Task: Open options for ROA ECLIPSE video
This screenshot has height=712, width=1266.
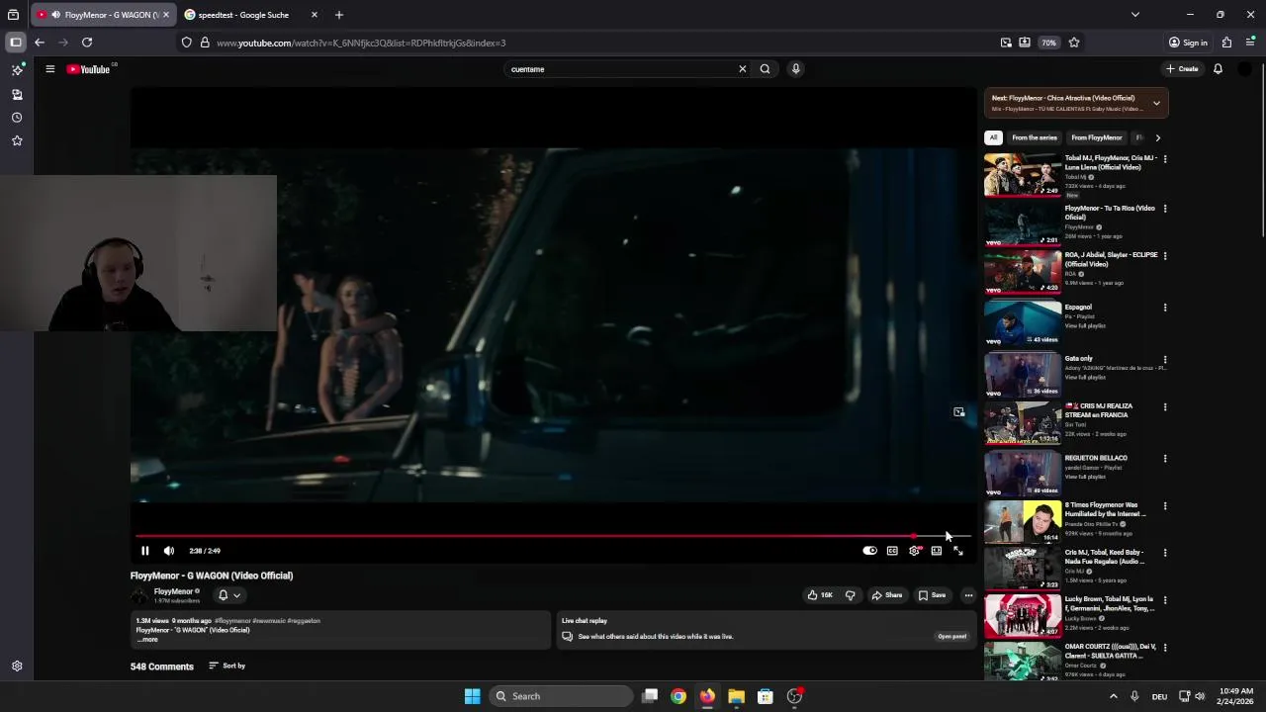Action: pyautogui.click(x=1164, y=255)
